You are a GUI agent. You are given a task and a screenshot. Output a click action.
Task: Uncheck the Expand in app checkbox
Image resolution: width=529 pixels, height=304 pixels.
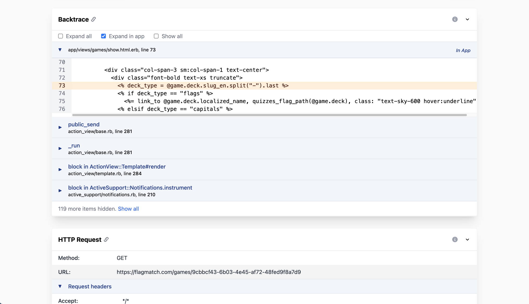(x=103, y=36)
